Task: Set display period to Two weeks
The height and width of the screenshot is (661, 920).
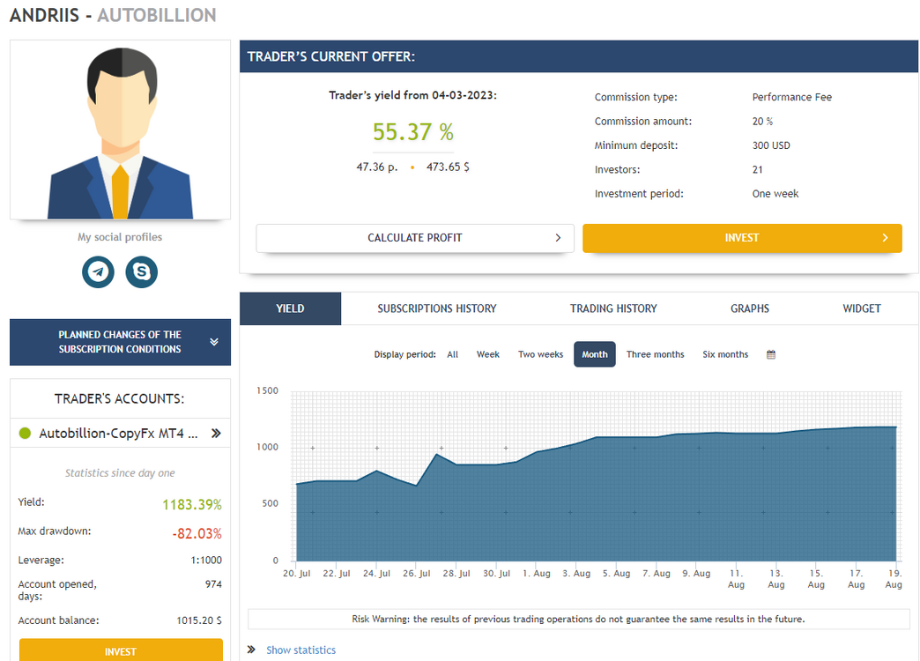Action: pos(540,354)
